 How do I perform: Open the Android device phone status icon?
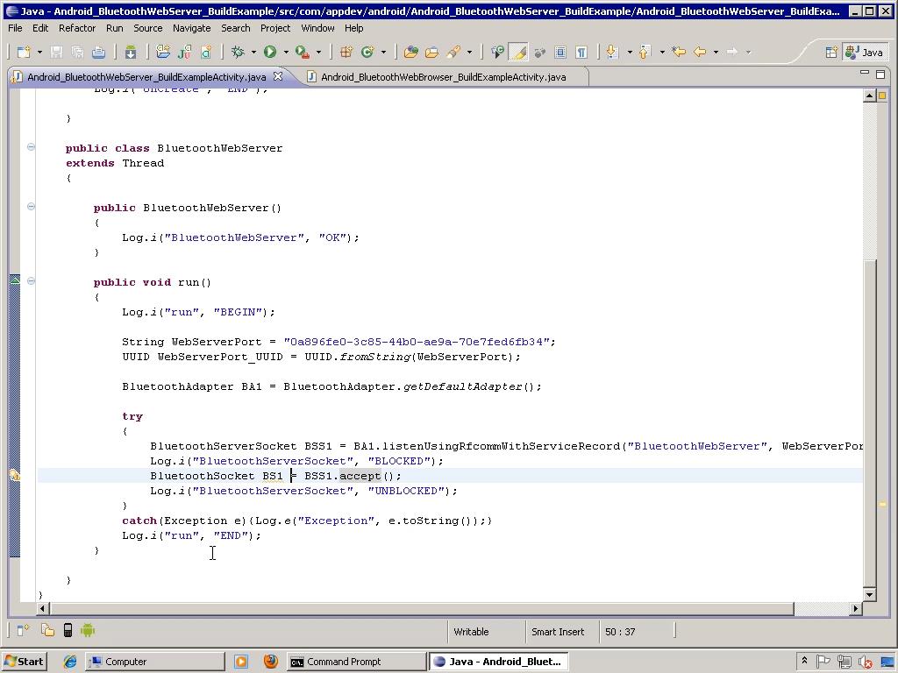pyautogui.click(x=68, y=630)
